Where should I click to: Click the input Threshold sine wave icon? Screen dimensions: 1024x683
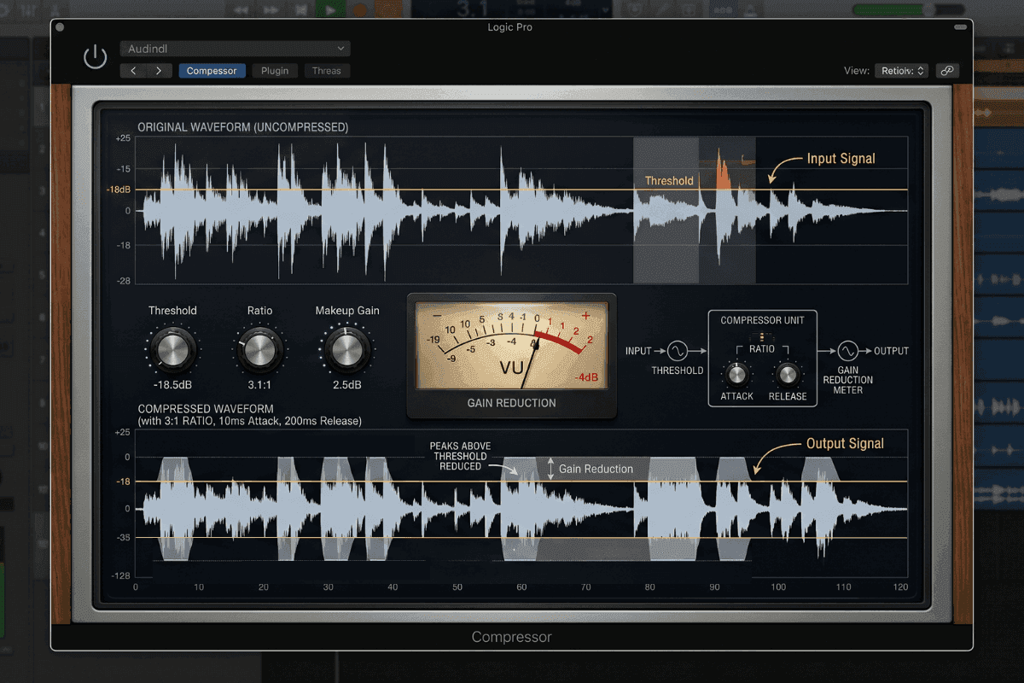pyautogui.click(x=678, y=351)
